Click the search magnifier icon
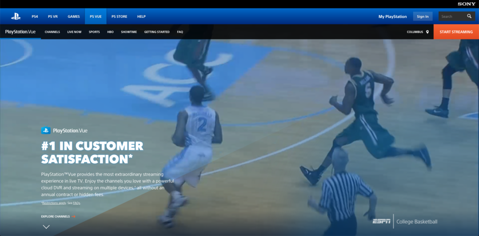Viewport: 479px width, 236px height. coord(469,16)
